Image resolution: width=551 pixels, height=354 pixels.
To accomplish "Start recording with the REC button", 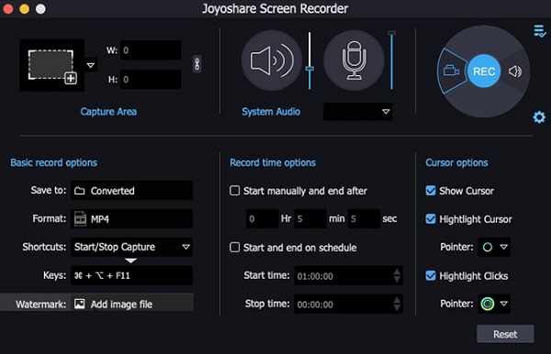I will point(484,72).
